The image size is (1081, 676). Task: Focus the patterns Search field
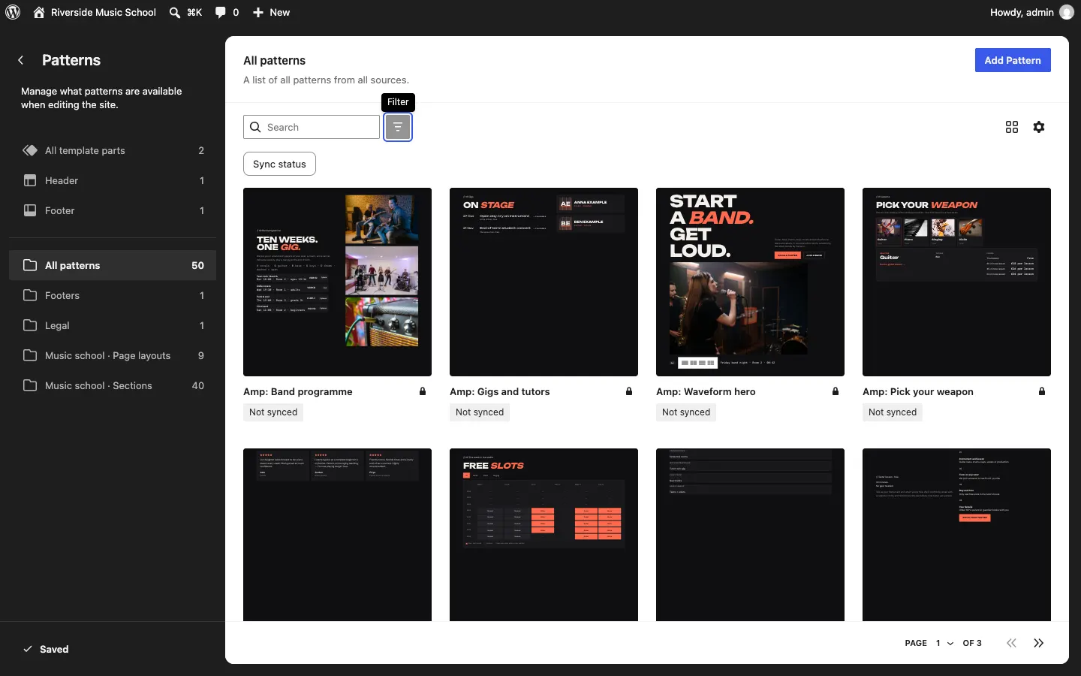[312, 127]
